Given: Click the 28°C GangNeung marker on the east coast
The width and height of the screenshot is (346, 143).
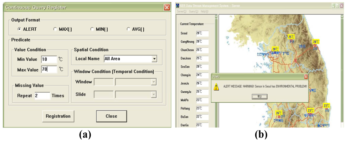Looking at the screenshot, I should click(x=316, y=42).
